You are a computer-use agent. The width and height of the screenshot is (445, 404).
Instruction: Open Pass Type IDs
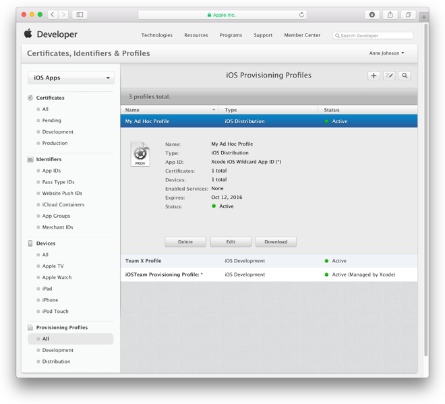click(x=58, y=182)
